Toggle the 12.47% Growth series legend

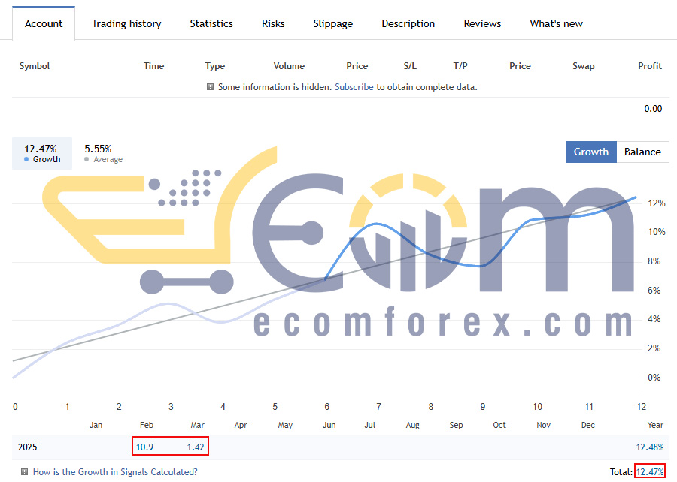pos(42,153)
